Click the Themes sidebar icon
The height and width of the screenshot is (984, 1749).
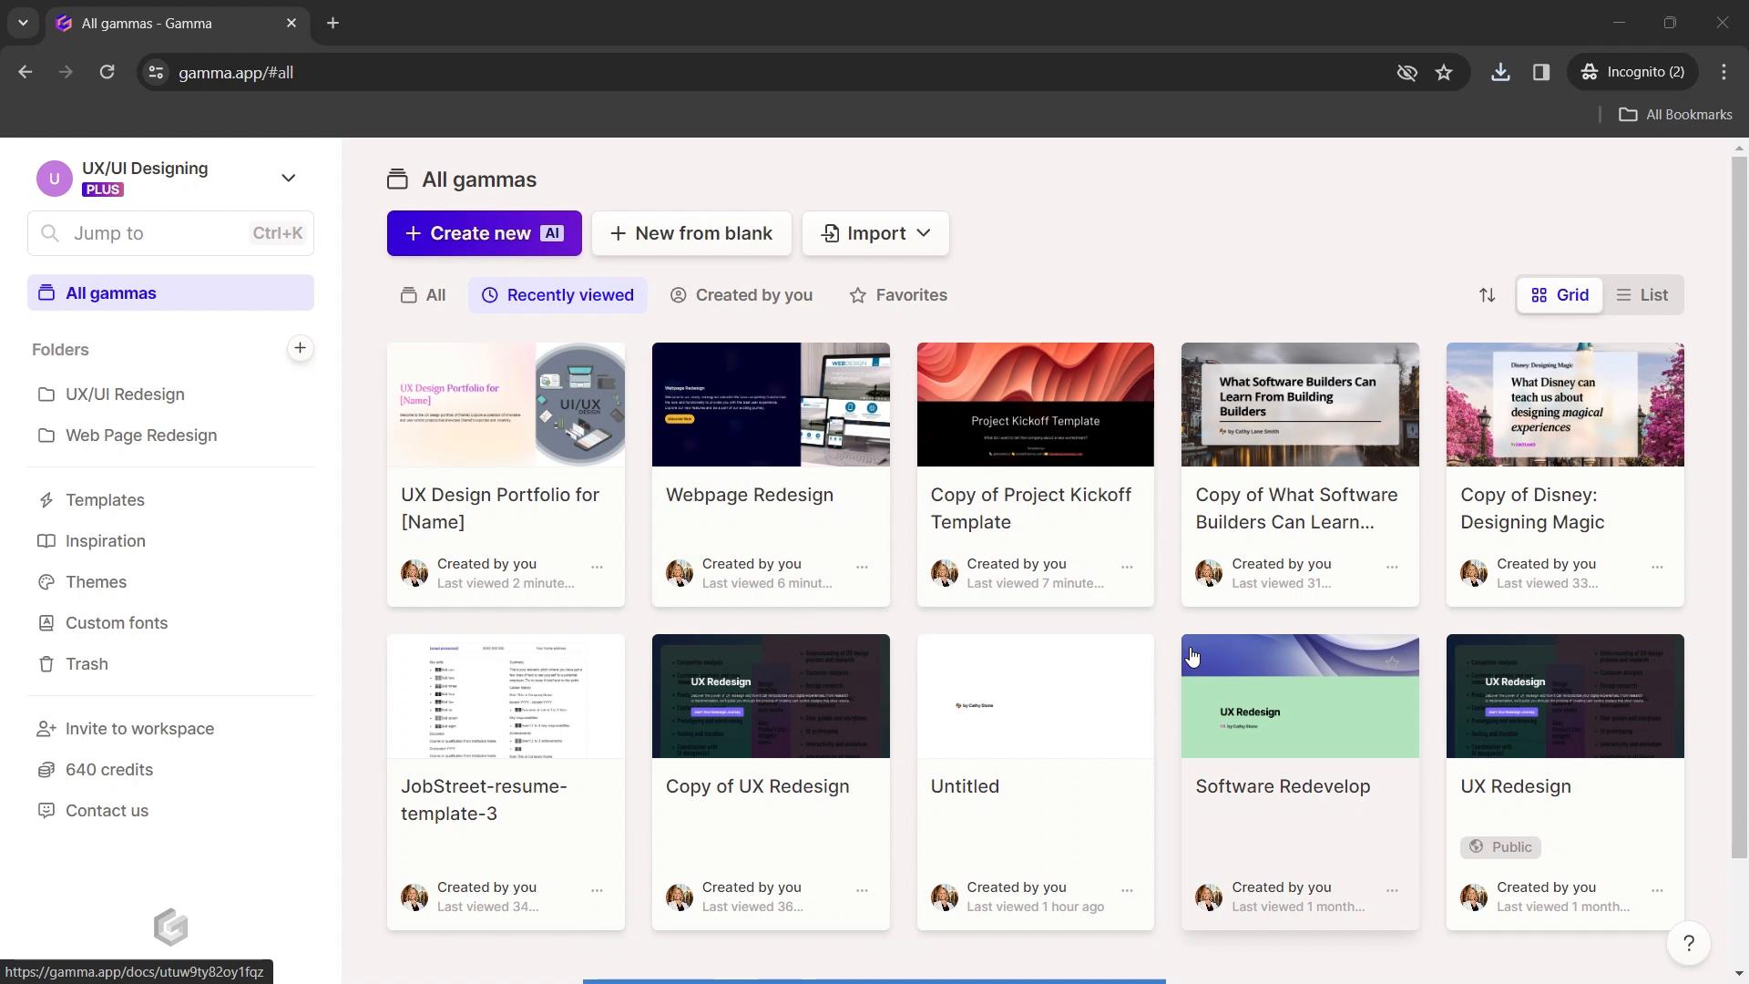46,581
